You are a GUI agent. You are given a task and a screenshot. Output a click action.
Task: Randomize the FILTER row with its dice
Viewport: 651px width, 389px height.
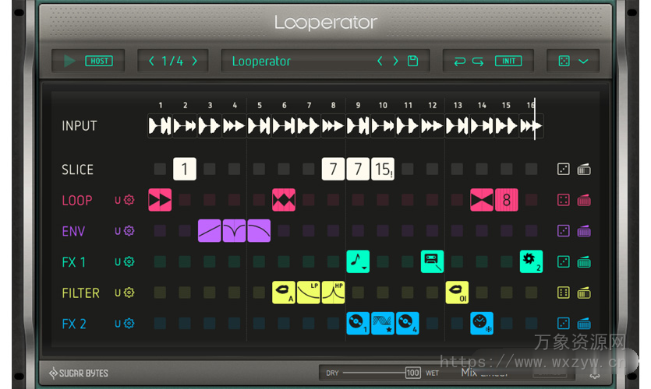[x=564, y=293]
